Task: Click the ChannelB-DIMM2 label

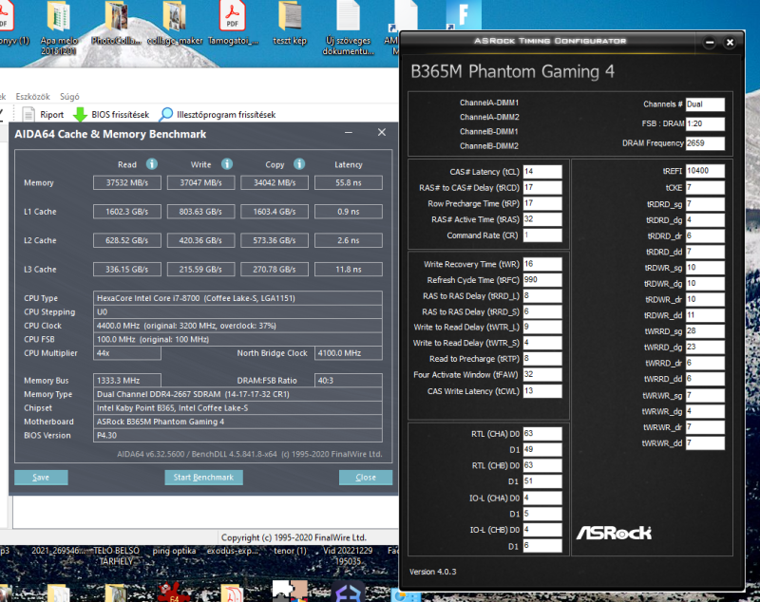Action: coord(489,146)
